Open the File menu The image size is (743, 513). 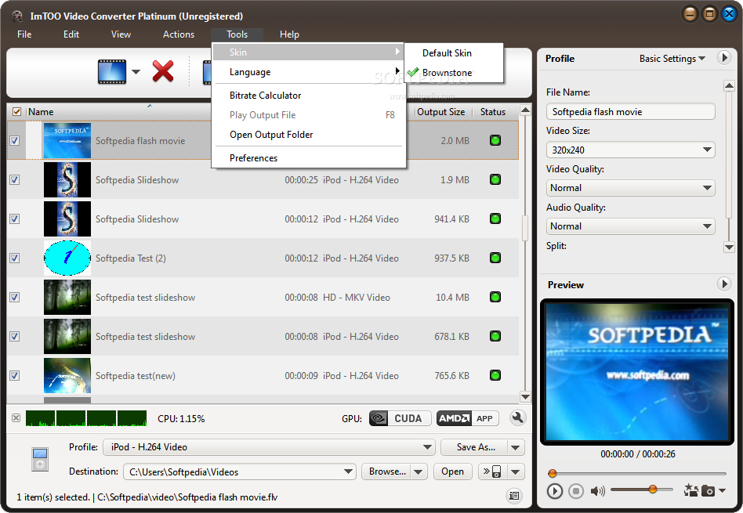pyautogui.click(x=24, y=34)
